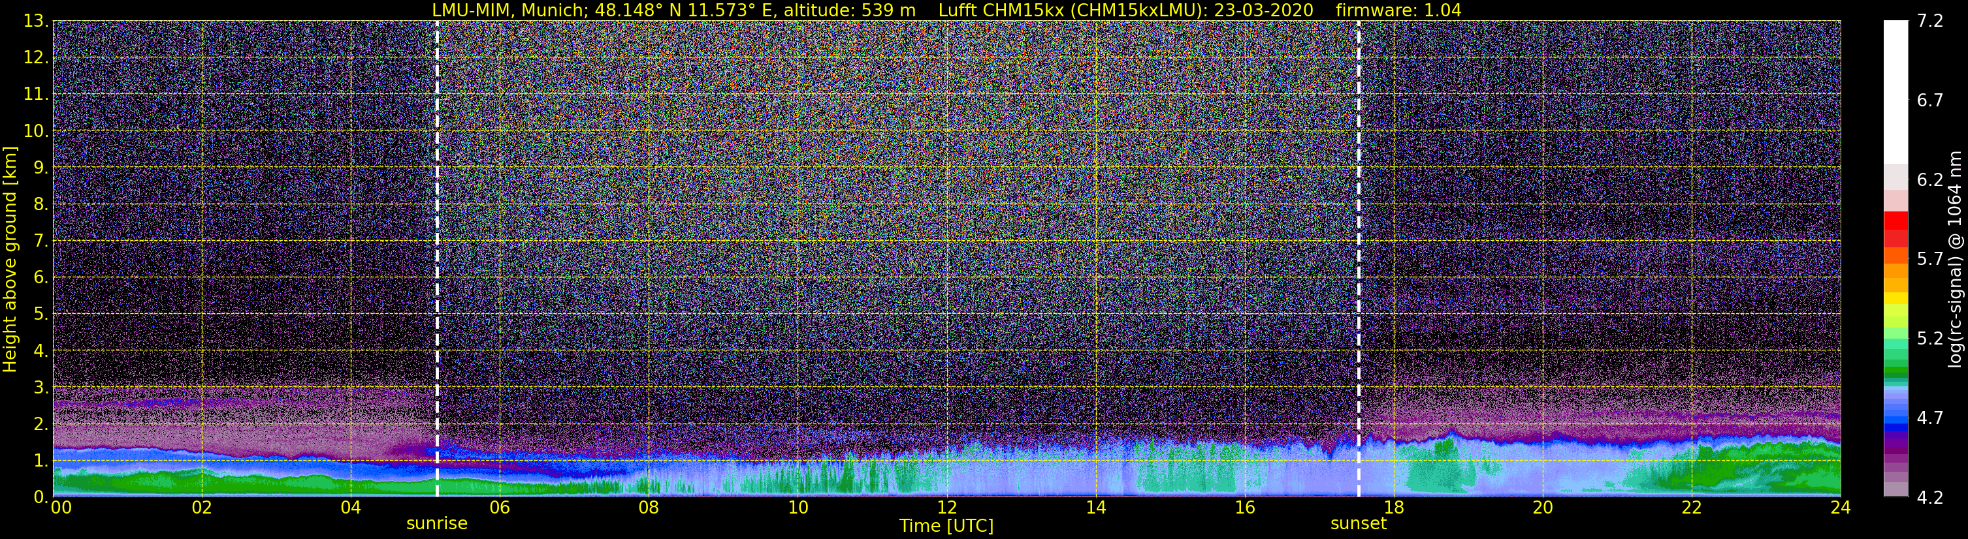Click the '13.' height tick label
Screen dimensions: 1968x539
pyautogui.click(x=36, y=21)
